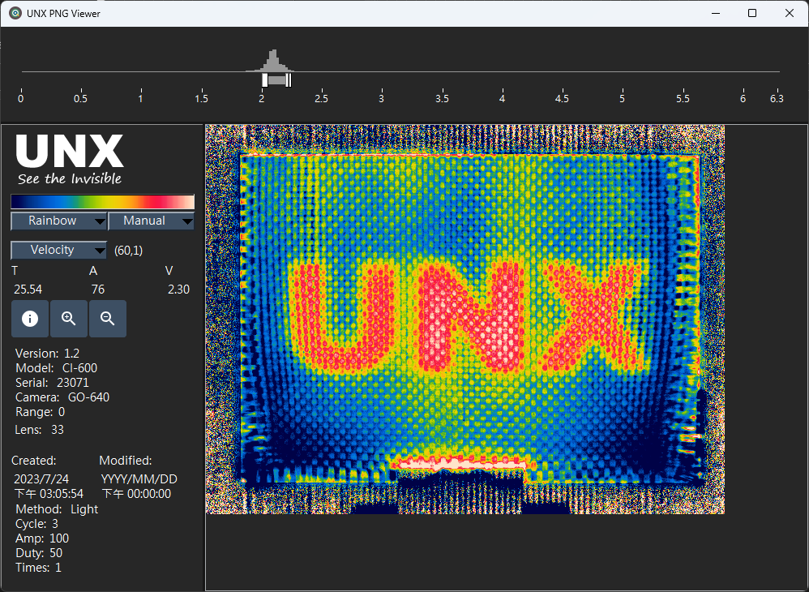Click the rainbow color scale bar
The width and height of the screenshot is (809, 592).
103,202
